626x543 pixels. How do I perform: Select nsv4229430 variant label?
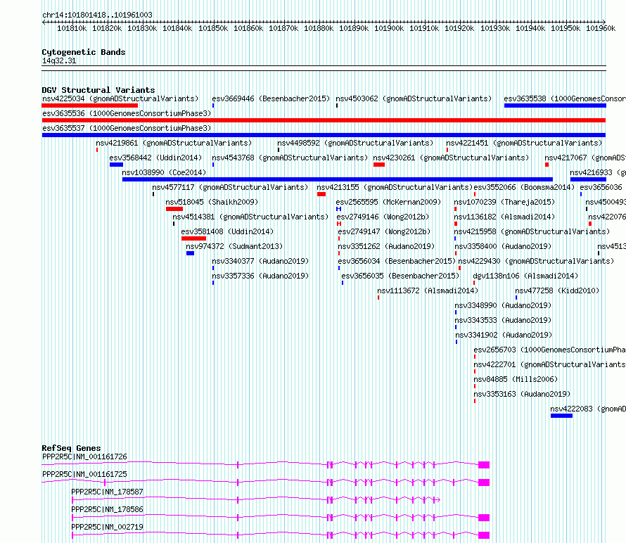[536, 261]
